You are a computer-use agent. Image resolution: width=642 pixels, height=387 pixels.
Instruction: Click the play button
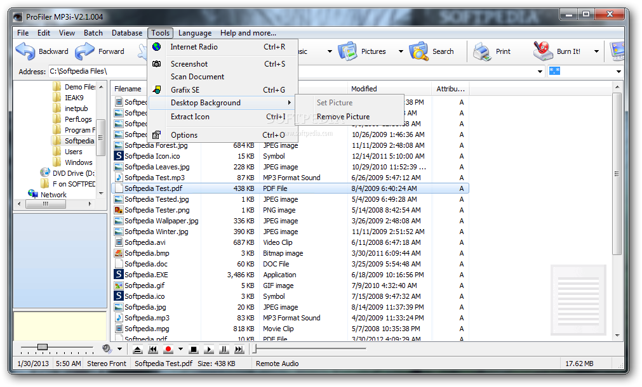pos(209,350)
